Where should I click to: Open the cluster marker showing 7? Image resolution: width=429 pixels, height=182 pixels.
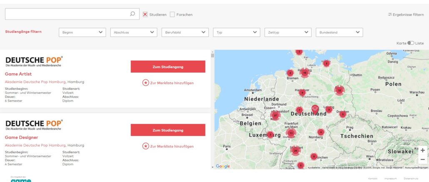coord(299,110)
